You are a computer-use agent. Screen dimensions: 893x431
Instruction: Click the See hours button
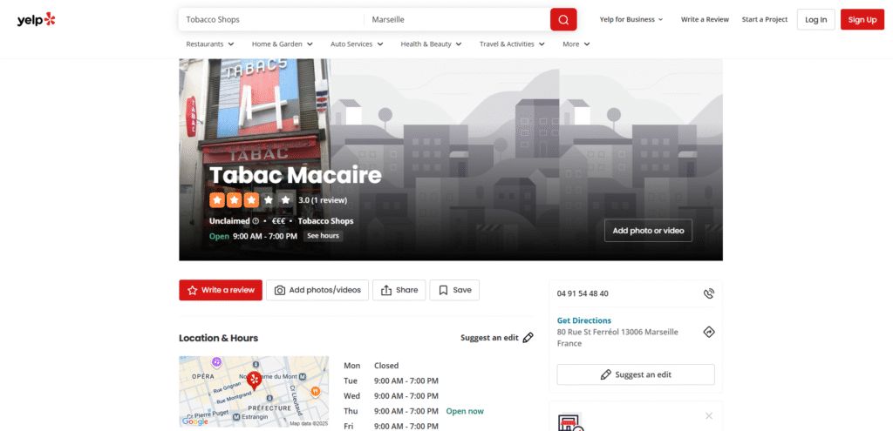(323, 235)
